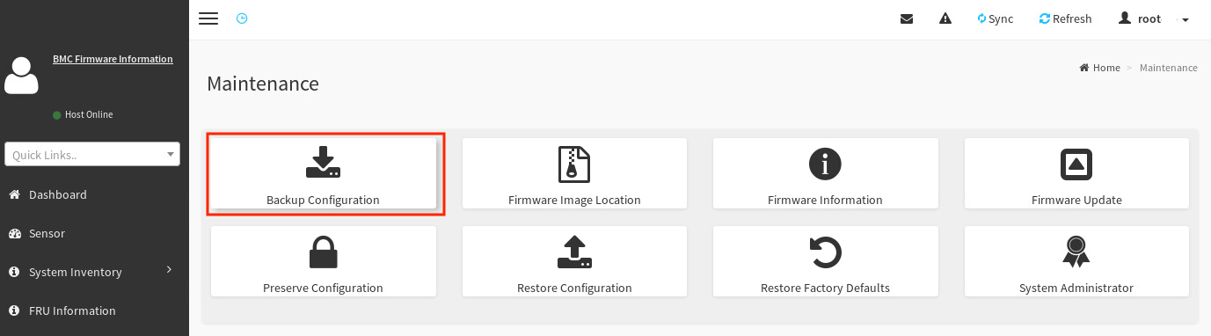Toggle the sidebar with the hamburger menu
The width and height of the screenshot is (1211, 336).
(x=208, y=18)
